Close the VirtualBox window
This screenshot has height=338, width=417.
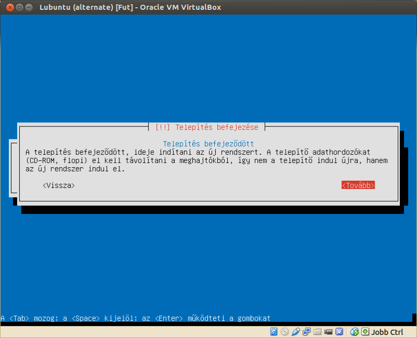pyautogui.click(x=10, y=7)
